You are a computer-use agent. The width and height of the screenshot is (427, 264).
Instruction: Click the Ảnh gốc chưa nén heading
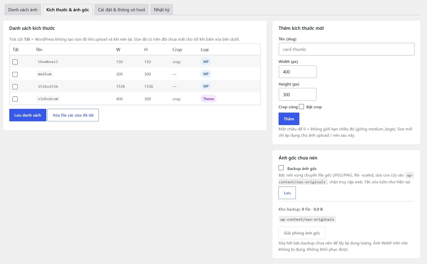pyautogui.click(x=298, y=158)
